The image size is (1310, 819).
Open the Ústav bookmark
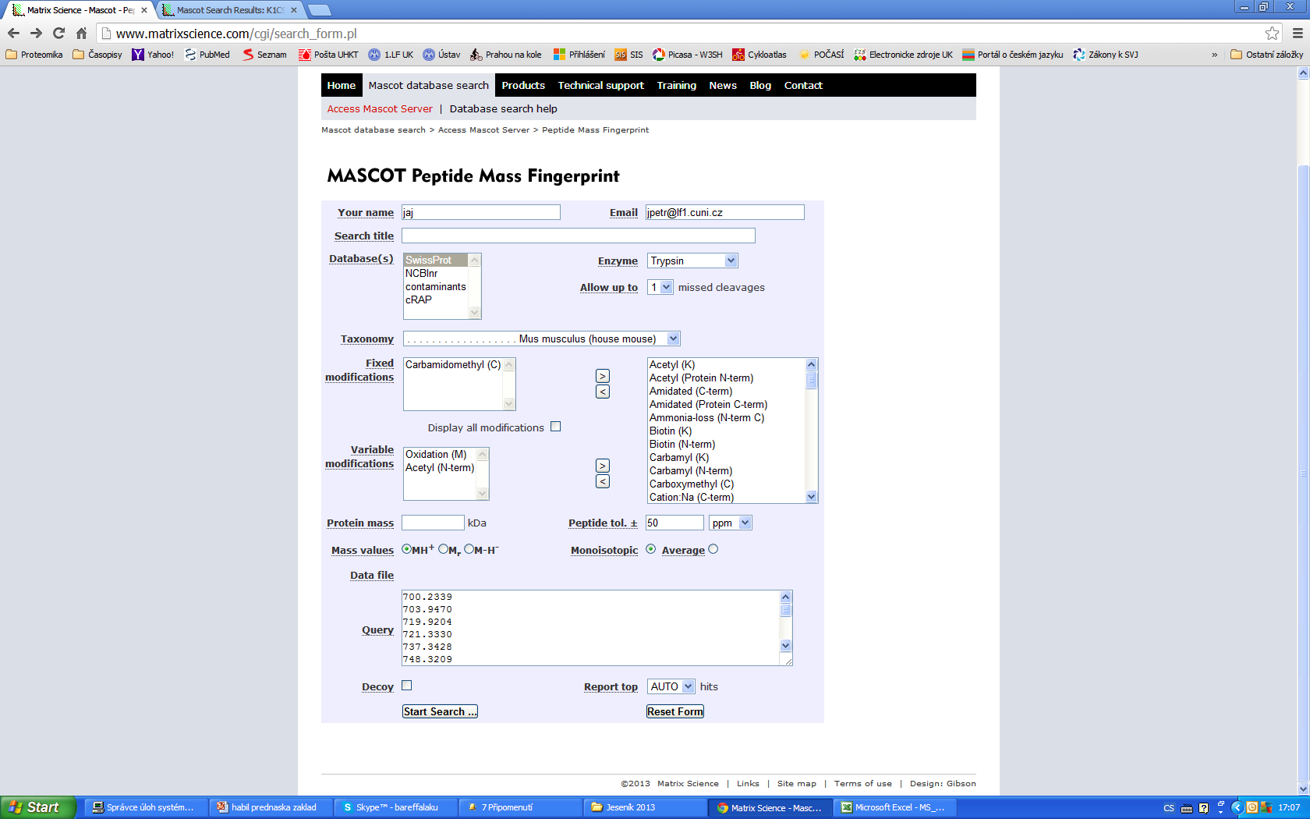441,55
